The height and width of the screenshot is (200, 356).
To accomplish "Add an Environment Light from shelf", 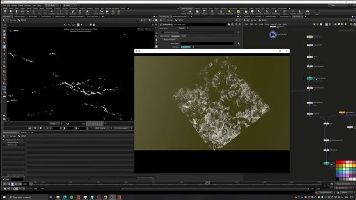I will click(238, 12).
